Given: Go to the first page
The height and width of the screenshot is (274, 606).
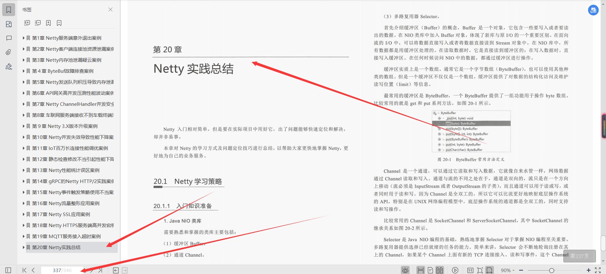Looking at the screenshot, I should 24,270.
